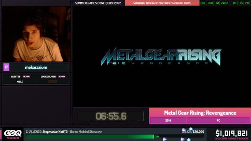Select the LOGICDOLPHIN commentator name

tap(48, 77)
